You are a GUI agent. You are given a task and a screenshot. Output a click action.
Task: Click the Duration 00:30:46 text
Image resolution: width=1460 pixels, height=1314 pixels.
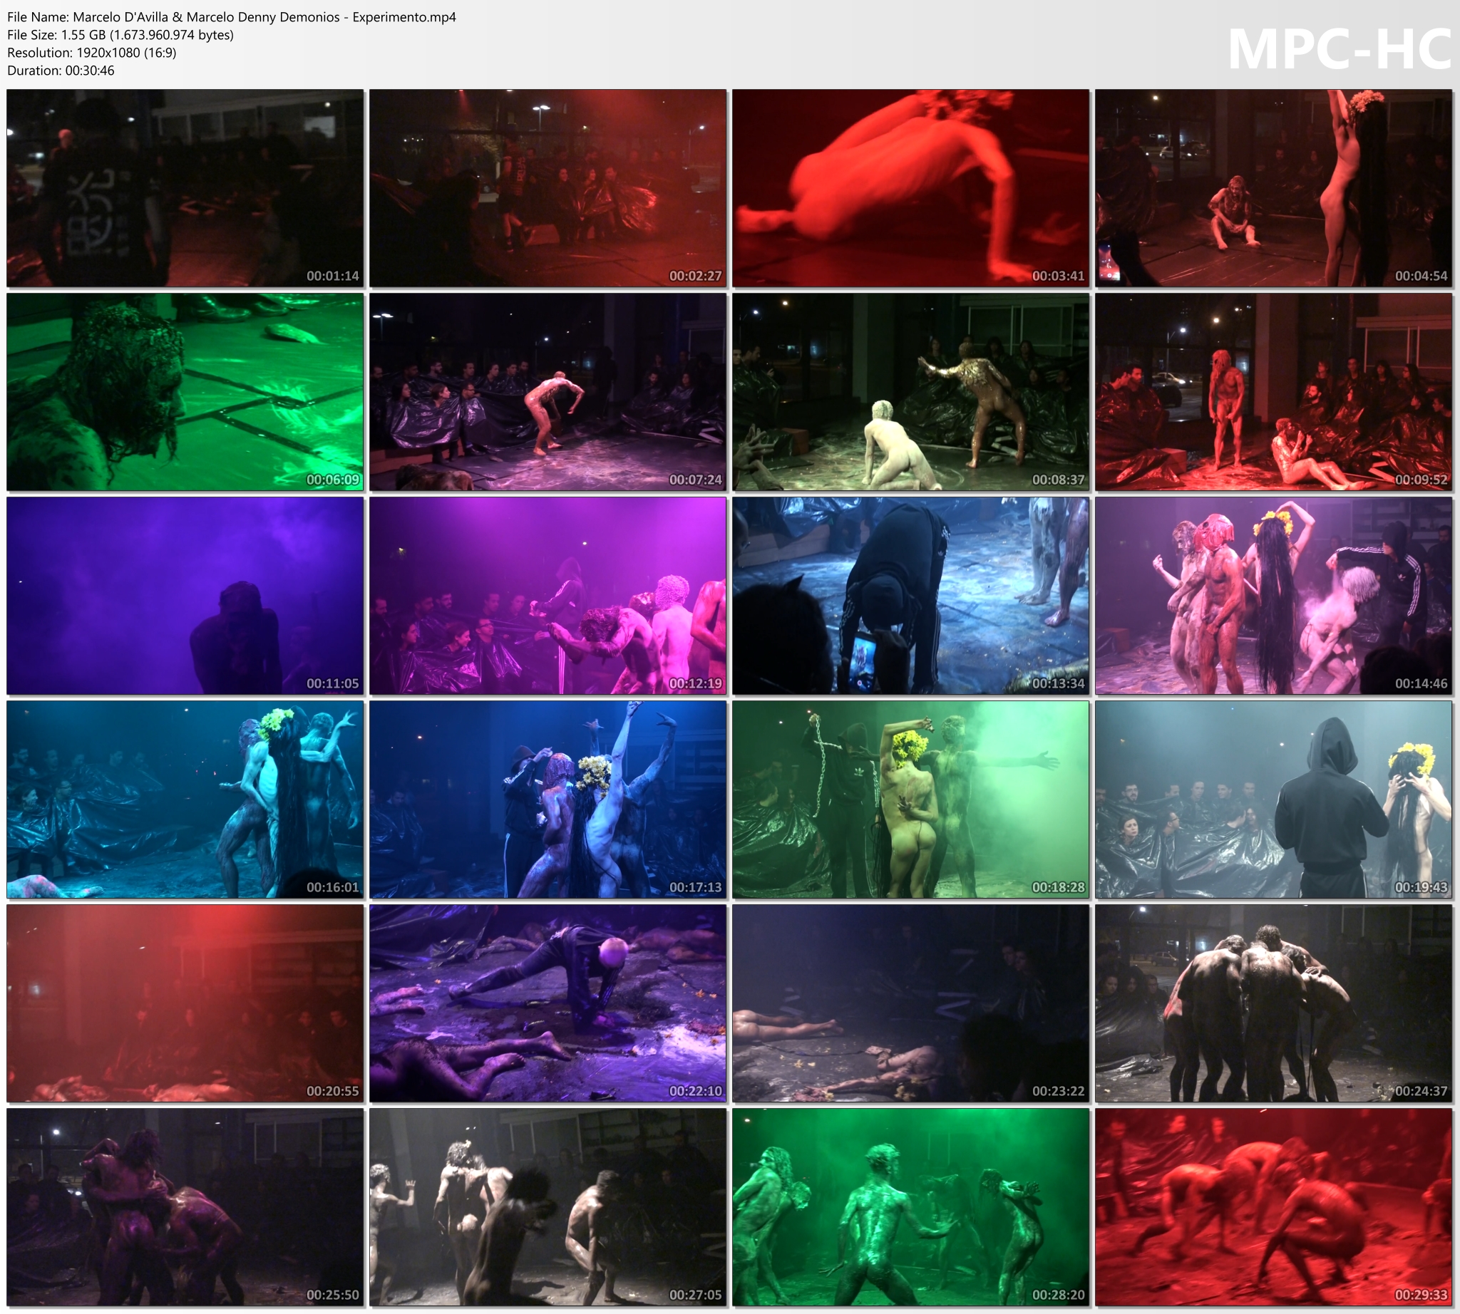(61, 71)
